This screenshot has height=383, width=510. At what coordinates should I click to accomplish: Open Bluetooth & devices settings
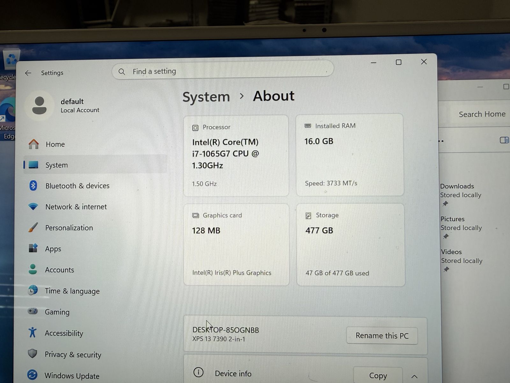click(x=77, y=186)
